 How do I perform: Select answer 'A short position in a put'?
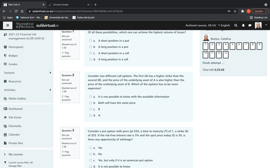[91, 41]
